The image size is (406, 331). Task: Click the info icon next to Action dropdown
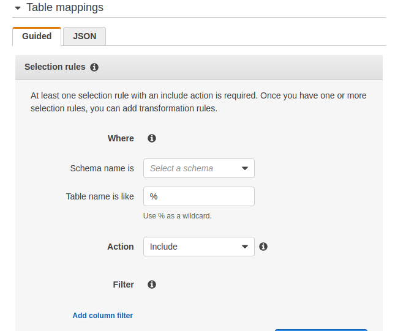tap(263, 247)
